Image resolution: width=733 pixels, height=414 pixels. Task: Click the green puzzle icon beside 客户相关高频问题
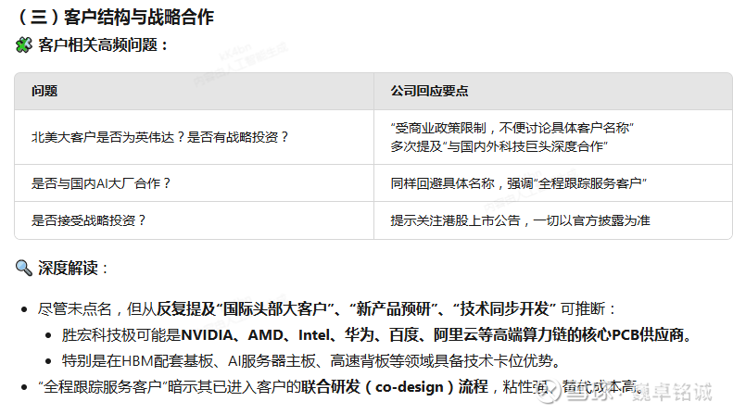(24, 45)
